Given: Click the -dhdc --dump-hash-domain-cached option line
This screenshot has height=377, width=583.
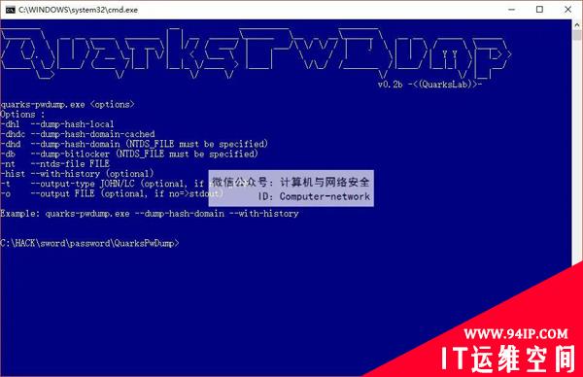Looking at the screenshot, I should click(x=78, y=134).
